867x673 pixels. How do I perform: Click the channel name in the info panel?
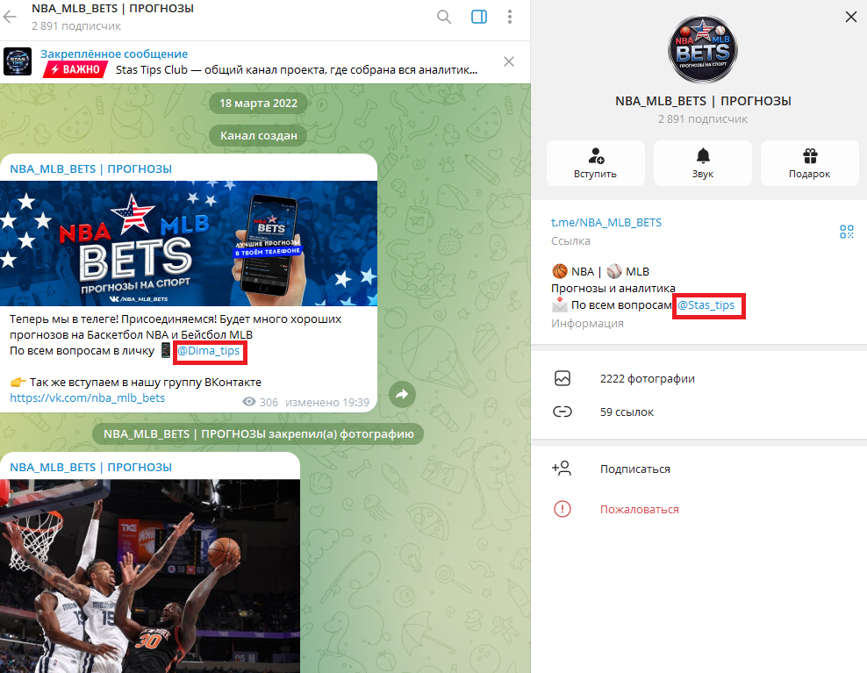click(x=703, y=101)
